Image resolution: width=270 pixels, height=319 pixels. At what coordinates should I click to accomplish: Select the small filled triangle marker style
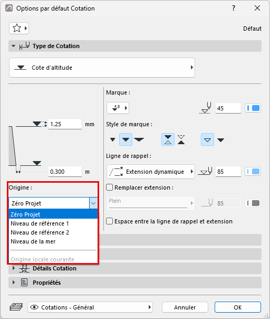pos(113,140)
